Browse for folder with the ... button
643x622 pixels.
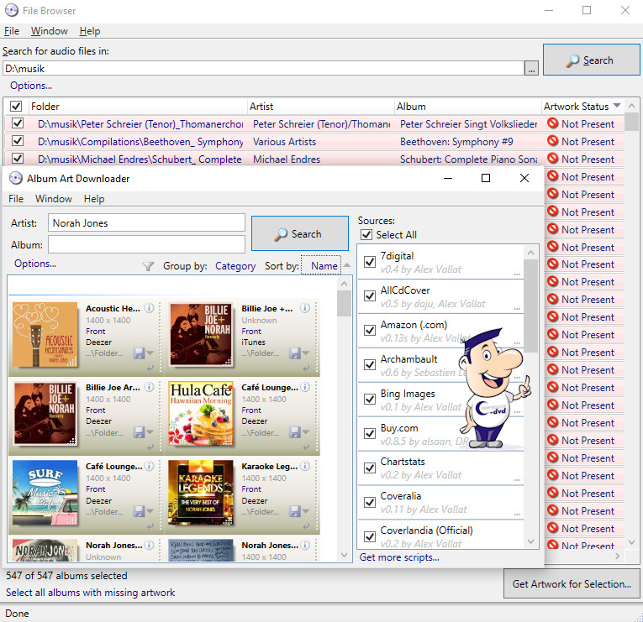[531, 68]
